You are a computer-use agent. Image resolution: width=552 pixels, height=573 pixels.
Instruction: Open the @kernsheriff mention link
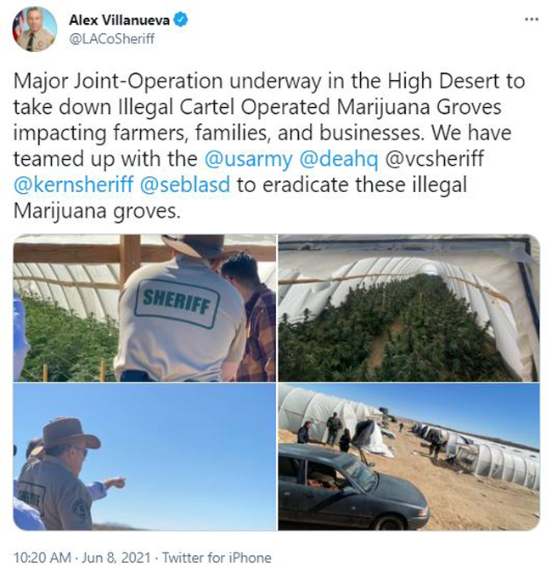point(73,184)
